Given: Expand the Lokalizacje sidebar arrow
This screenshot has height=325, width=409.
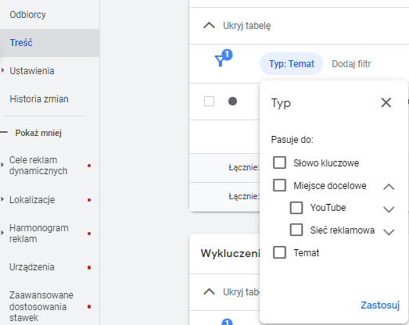Looking at the screenshot, I should pos(2,199).
